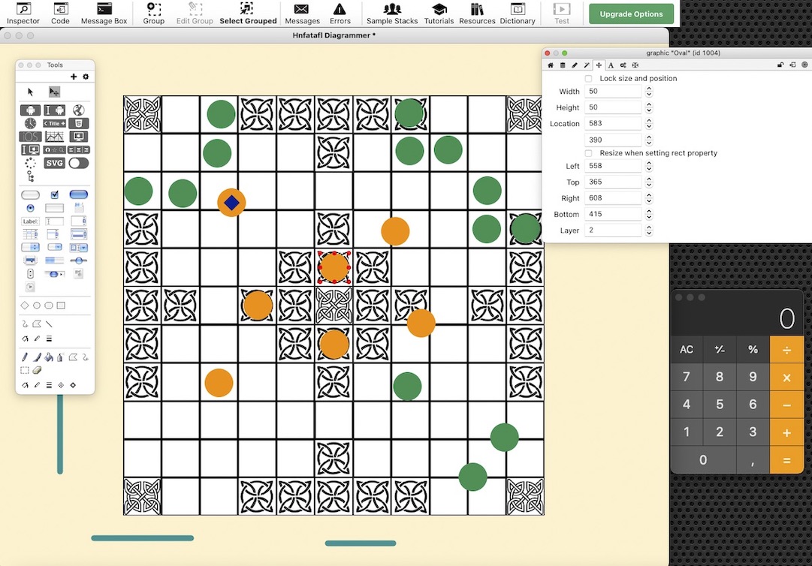The width and height of the screenshot is (812, 566).
Task: Click the Width field stepper arrows
Action: 649,92
